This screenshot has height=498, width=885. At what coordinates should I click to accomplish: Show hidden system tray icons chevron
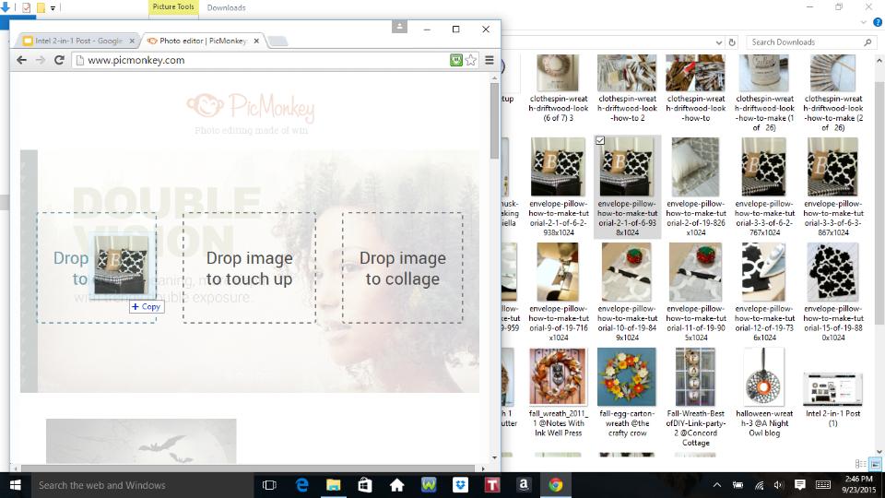pos(717,485)
